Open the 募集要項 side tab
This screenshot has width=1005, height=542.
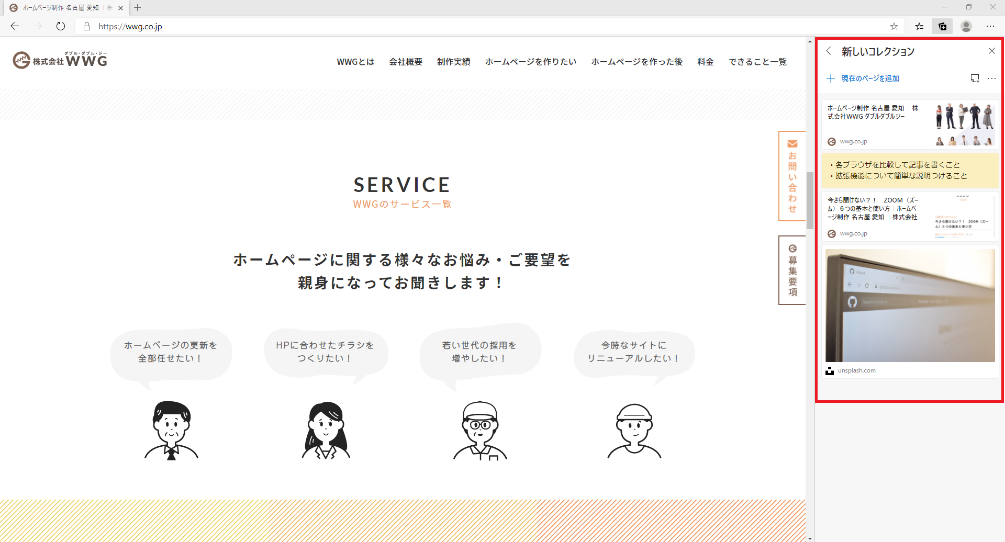[792, 270]
